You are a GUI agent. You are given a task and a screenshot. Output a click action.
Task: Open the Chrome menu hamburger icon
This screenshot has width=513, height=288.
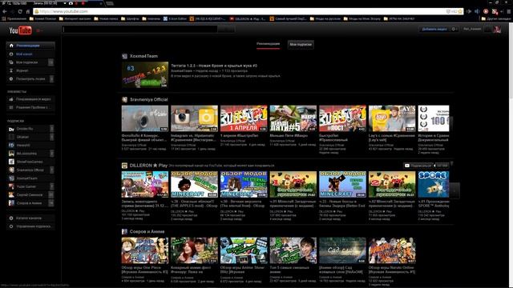[x=509, y=11]
